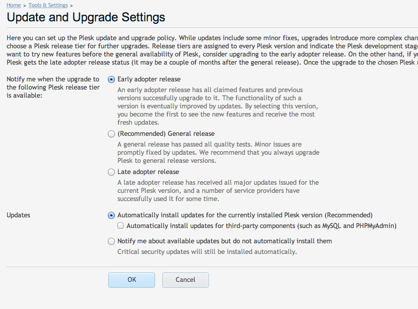Click the third-party components checkbox label text
Image resolution: width=418 pixels, height=309 pixels.
(261, 226)
